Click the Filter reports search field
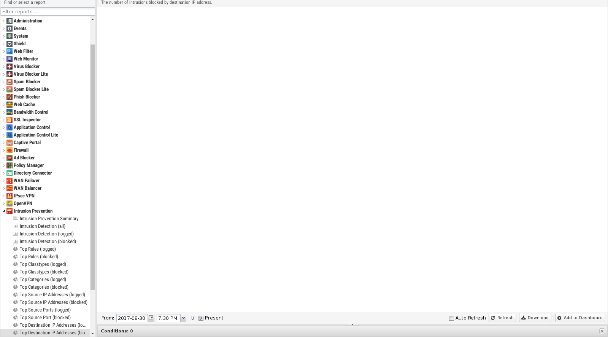 48,12
